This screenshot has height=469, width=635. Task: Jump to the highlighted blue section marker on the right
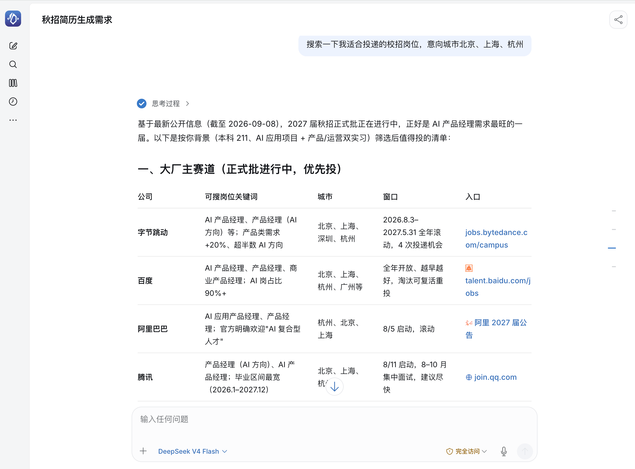(612, 248)
